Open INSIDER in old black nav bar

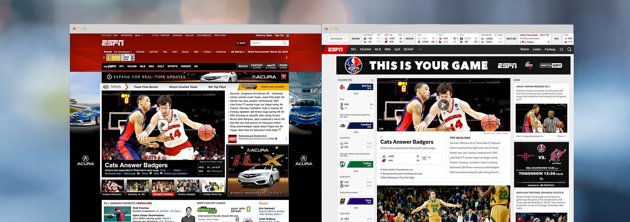pos(186,66)
